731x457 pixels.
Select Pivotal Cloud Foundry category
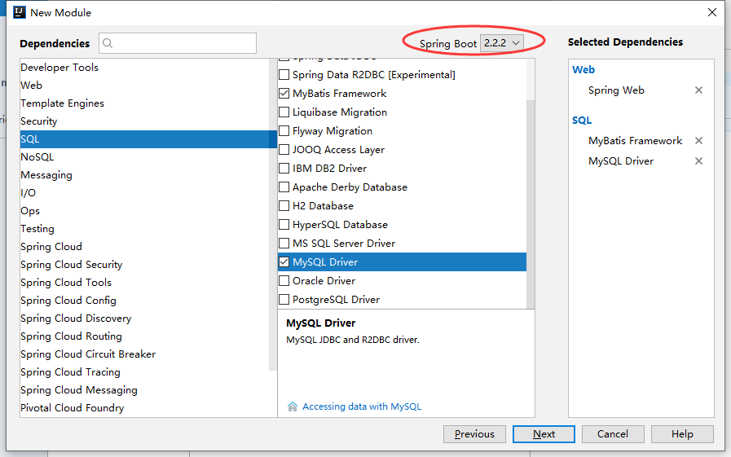coord(144,408)
